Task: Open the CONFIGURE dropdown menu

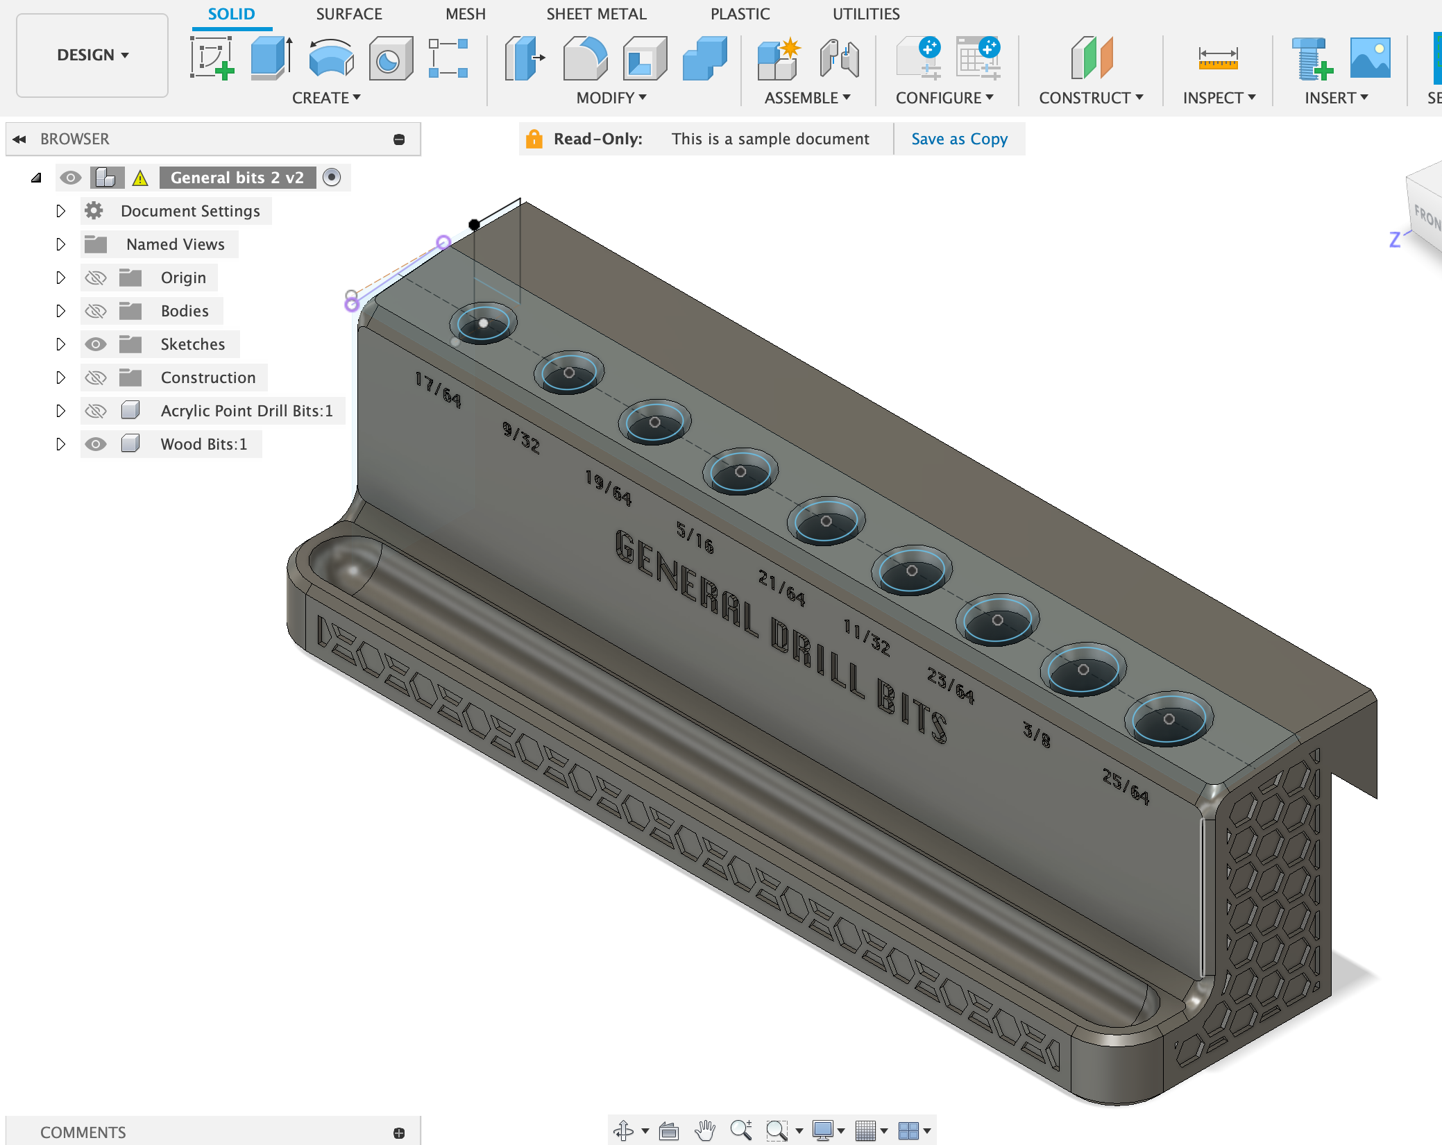Action: point(944,98)
